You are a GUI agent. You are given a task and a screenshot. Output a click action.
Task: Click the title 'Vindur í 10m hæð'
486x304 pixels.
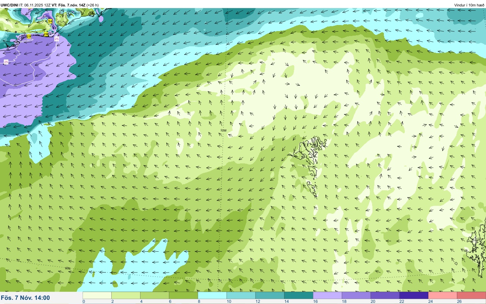tap(469, 5)
